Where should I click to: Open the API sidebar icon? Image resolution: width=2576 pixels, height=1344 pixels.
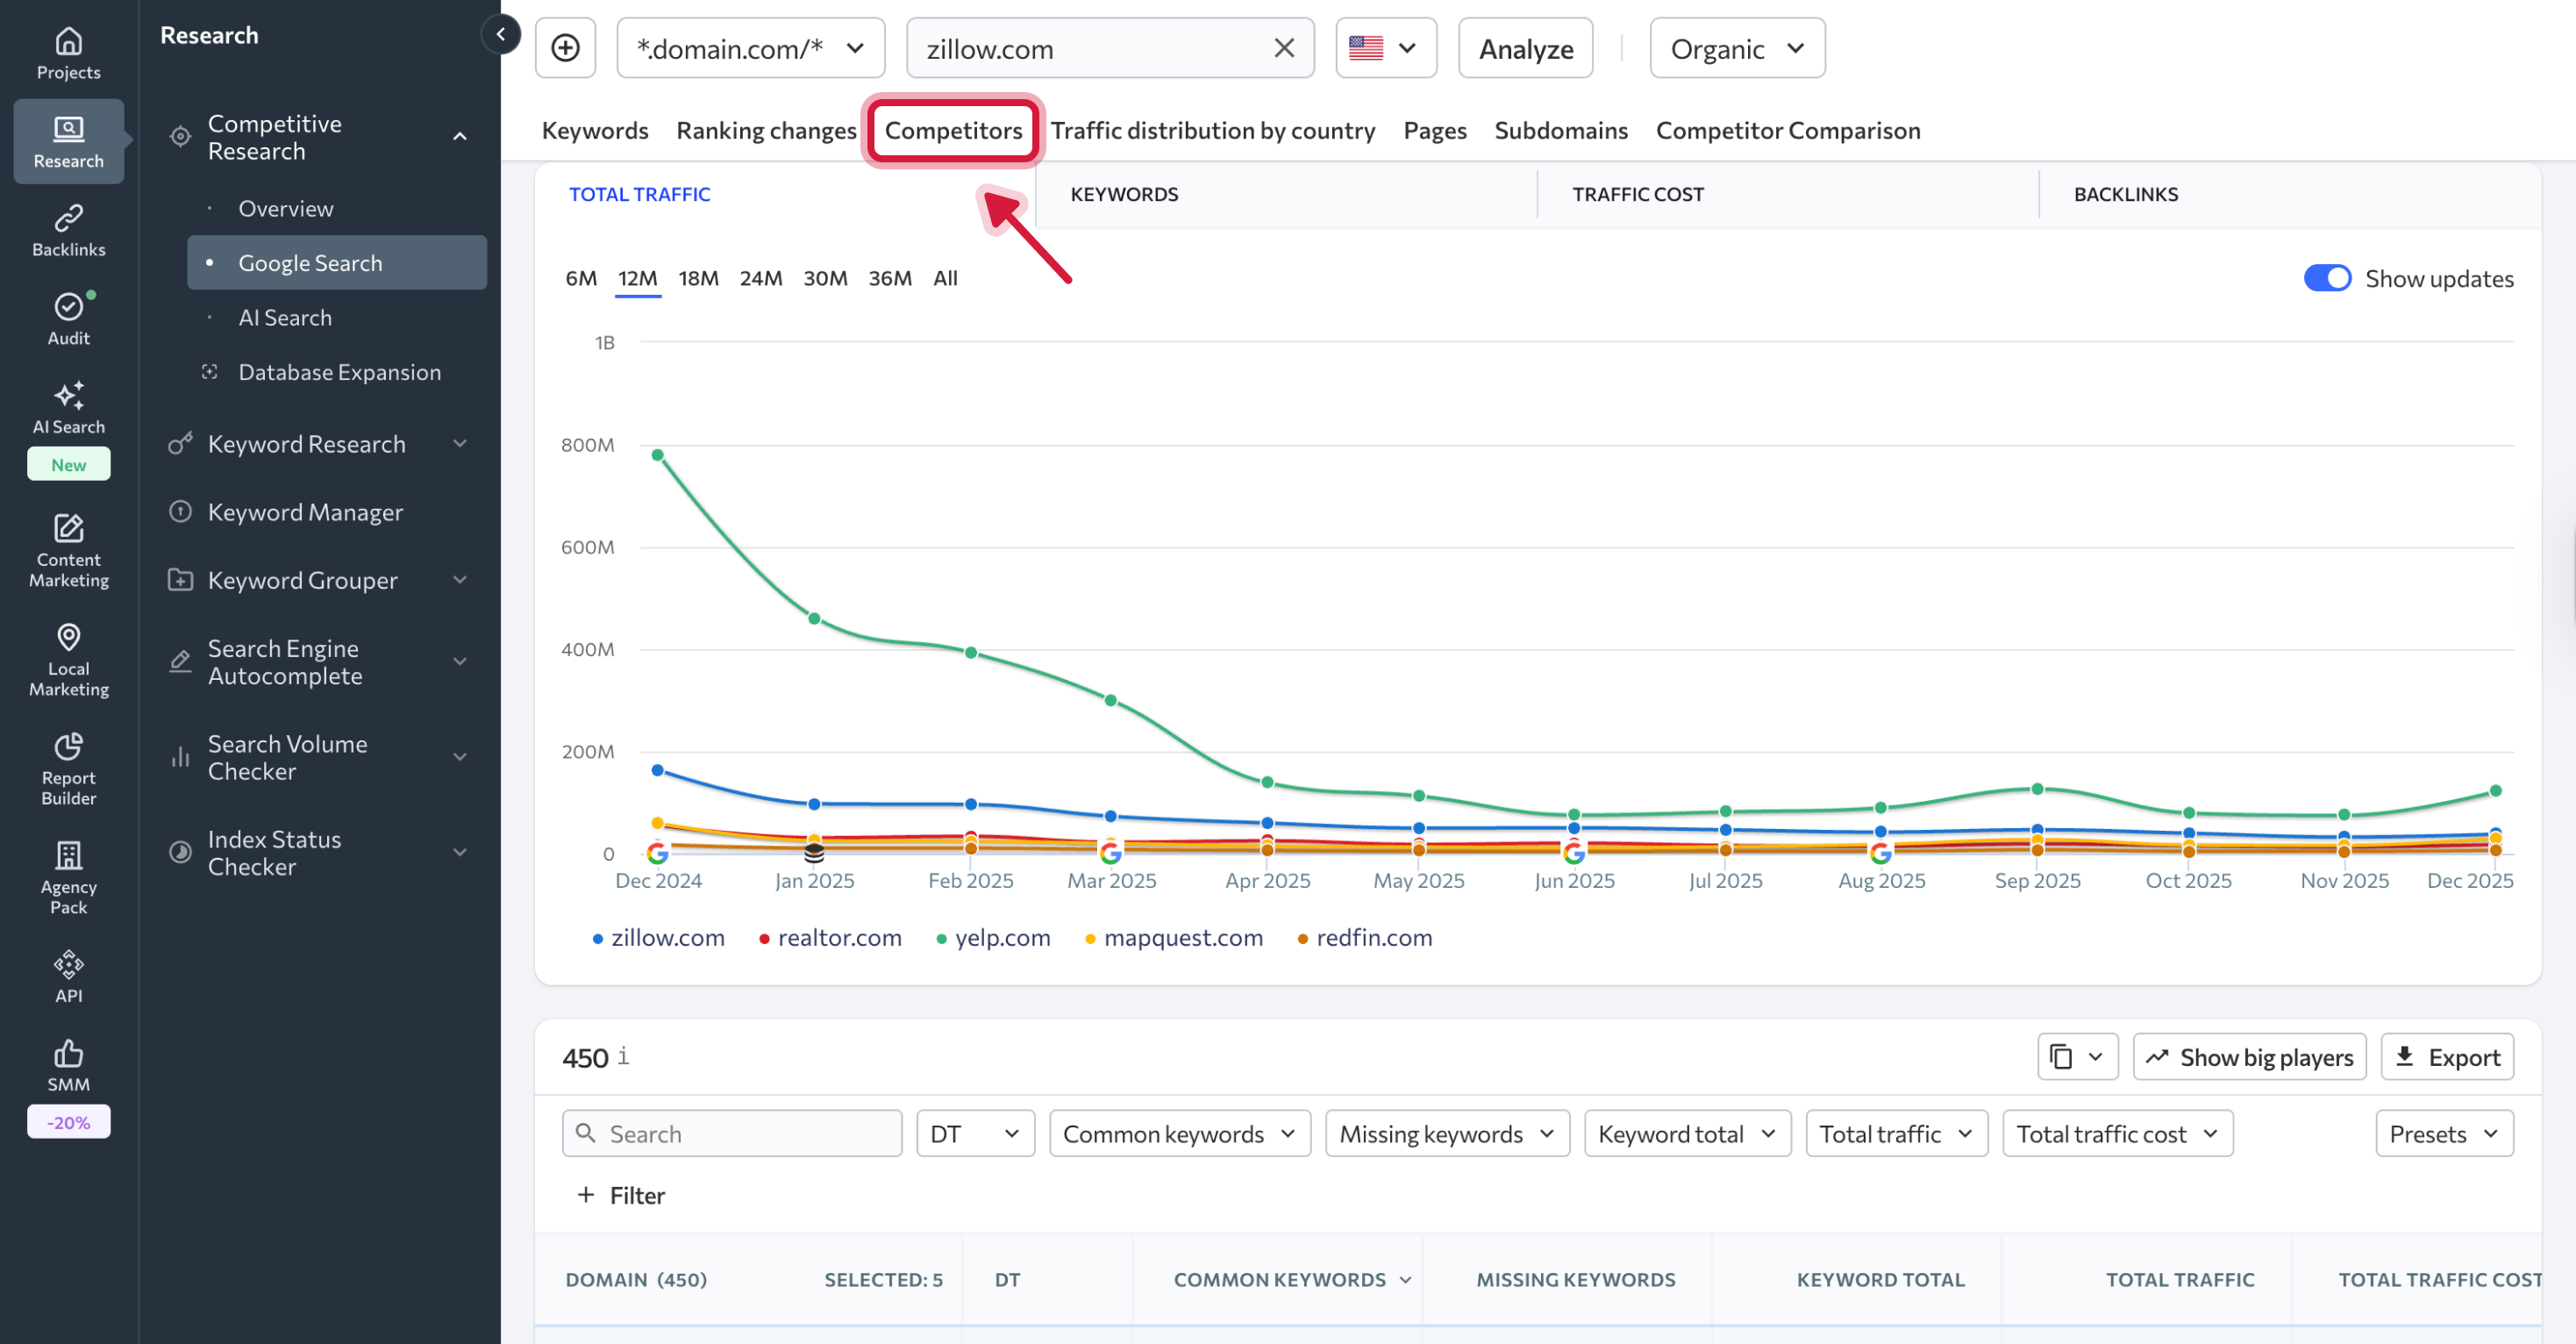coord(68,976)
